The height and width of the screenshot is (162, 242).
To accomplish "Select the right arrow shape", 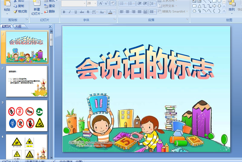I will (x=214, y=6).
